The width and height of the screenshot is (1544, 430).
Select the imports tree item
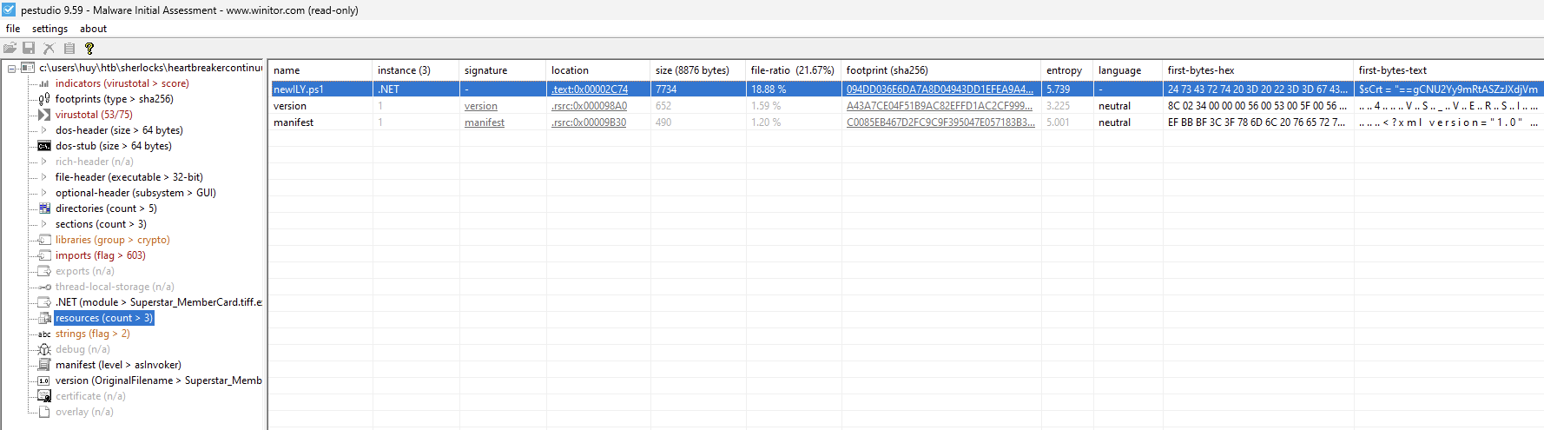[100, 255]
